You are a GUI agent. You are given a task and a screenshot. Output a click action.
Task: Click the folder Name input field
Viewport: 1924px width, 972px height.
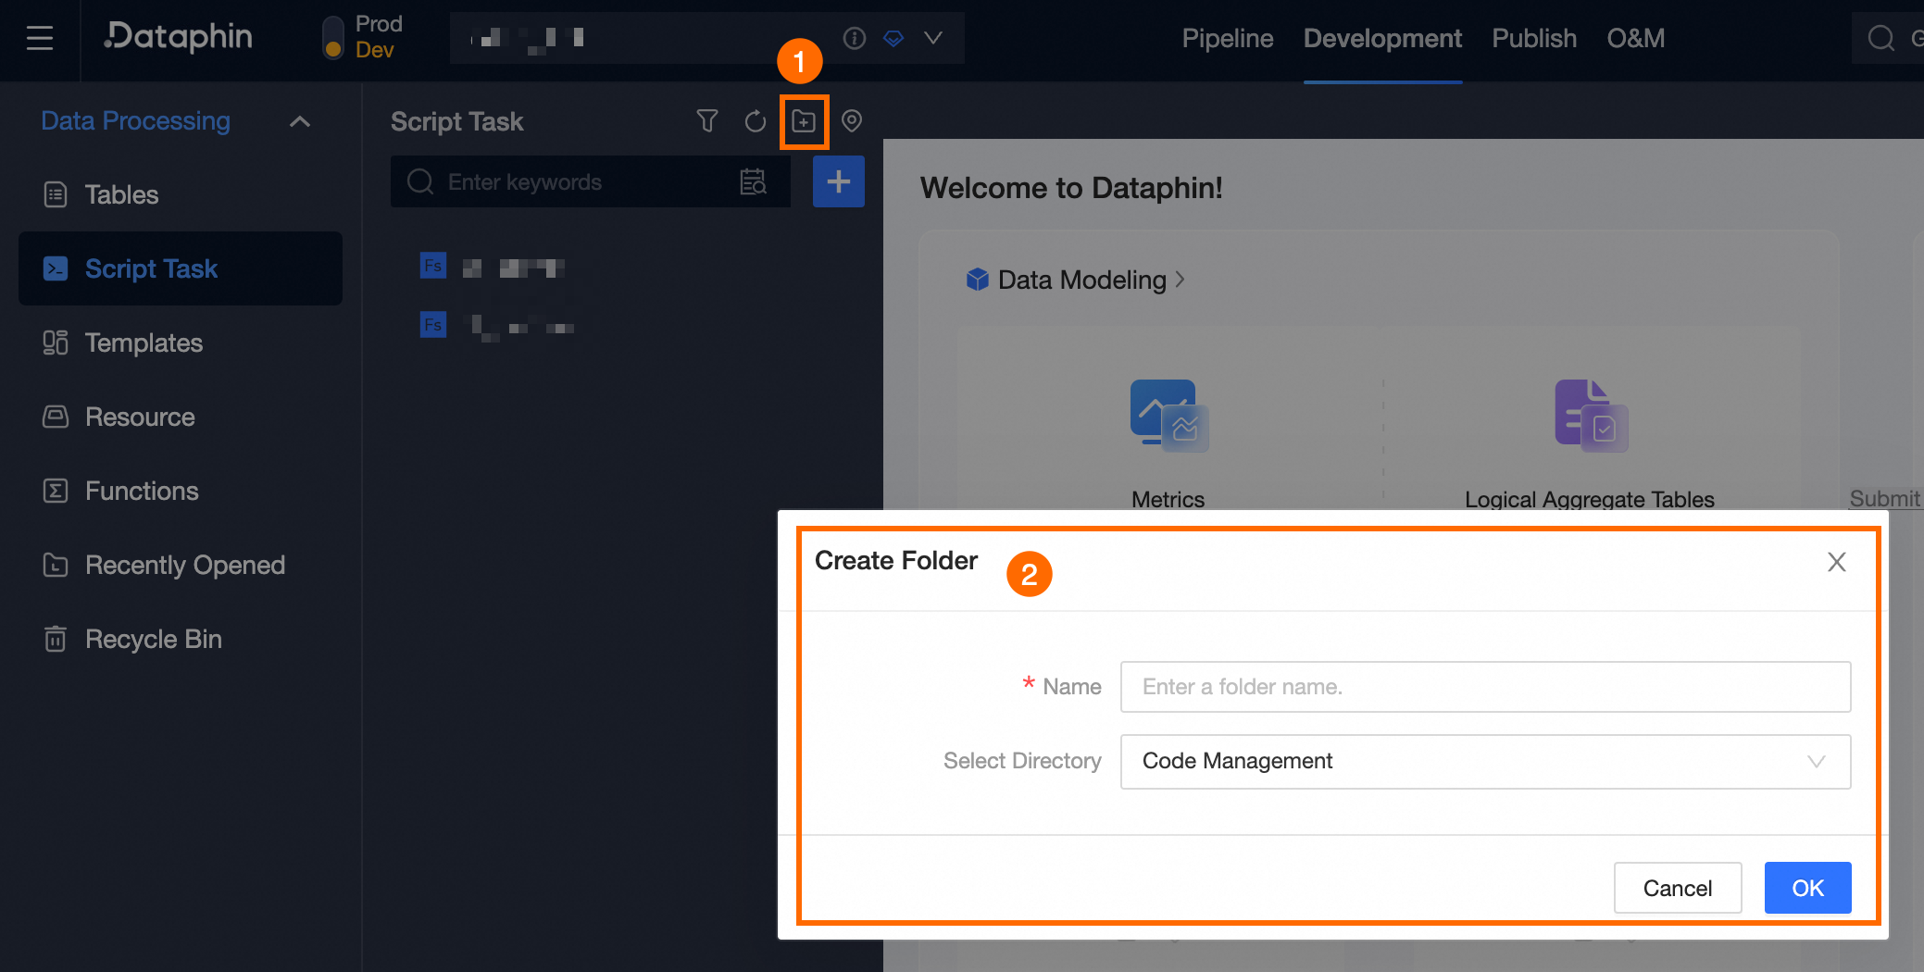(x=1485, y=687)
